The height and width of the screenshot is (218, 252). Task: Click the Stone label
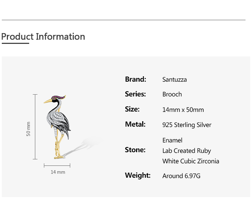135,150
